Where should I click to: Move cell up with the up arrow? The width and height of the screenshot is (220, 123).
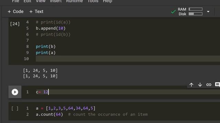[191, 85]
